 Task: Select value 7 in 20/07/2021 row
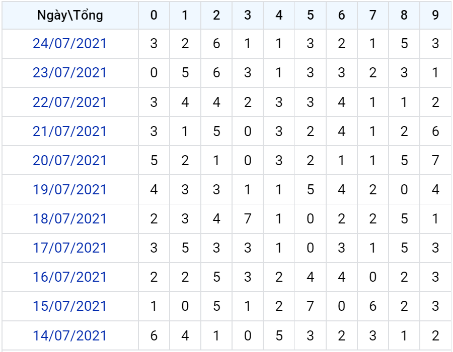coord(435,160)
